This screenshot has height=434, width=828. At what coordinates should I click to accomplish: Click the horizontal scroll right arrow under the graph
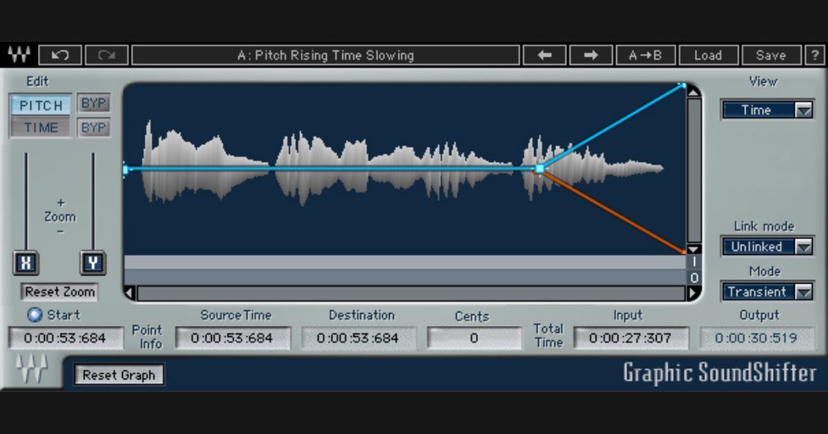(x=693, y=293)
